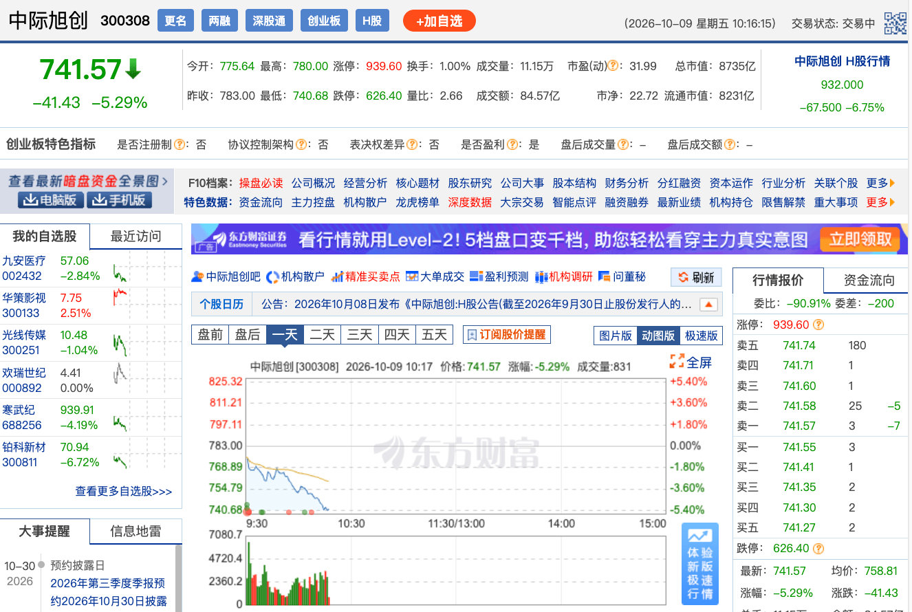Select the 盘前 chart period
The width and height of the screenshot is (912, 612).
point(210,335)
